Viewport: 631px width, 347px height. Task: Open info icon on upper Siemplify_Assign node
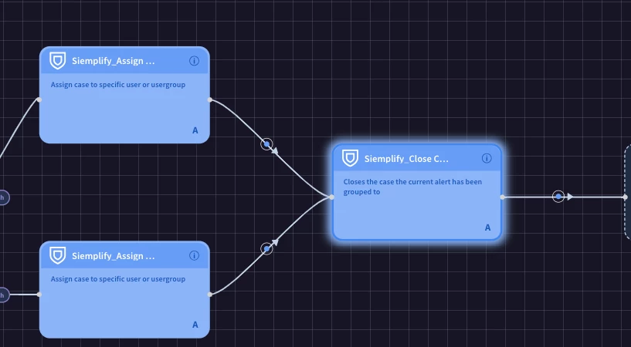tap(194, 61)
